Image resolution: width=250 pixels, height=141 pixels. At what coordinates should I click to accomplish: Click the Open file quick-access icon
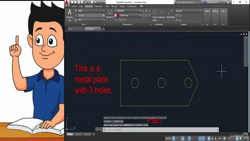(x=75, y=2)
